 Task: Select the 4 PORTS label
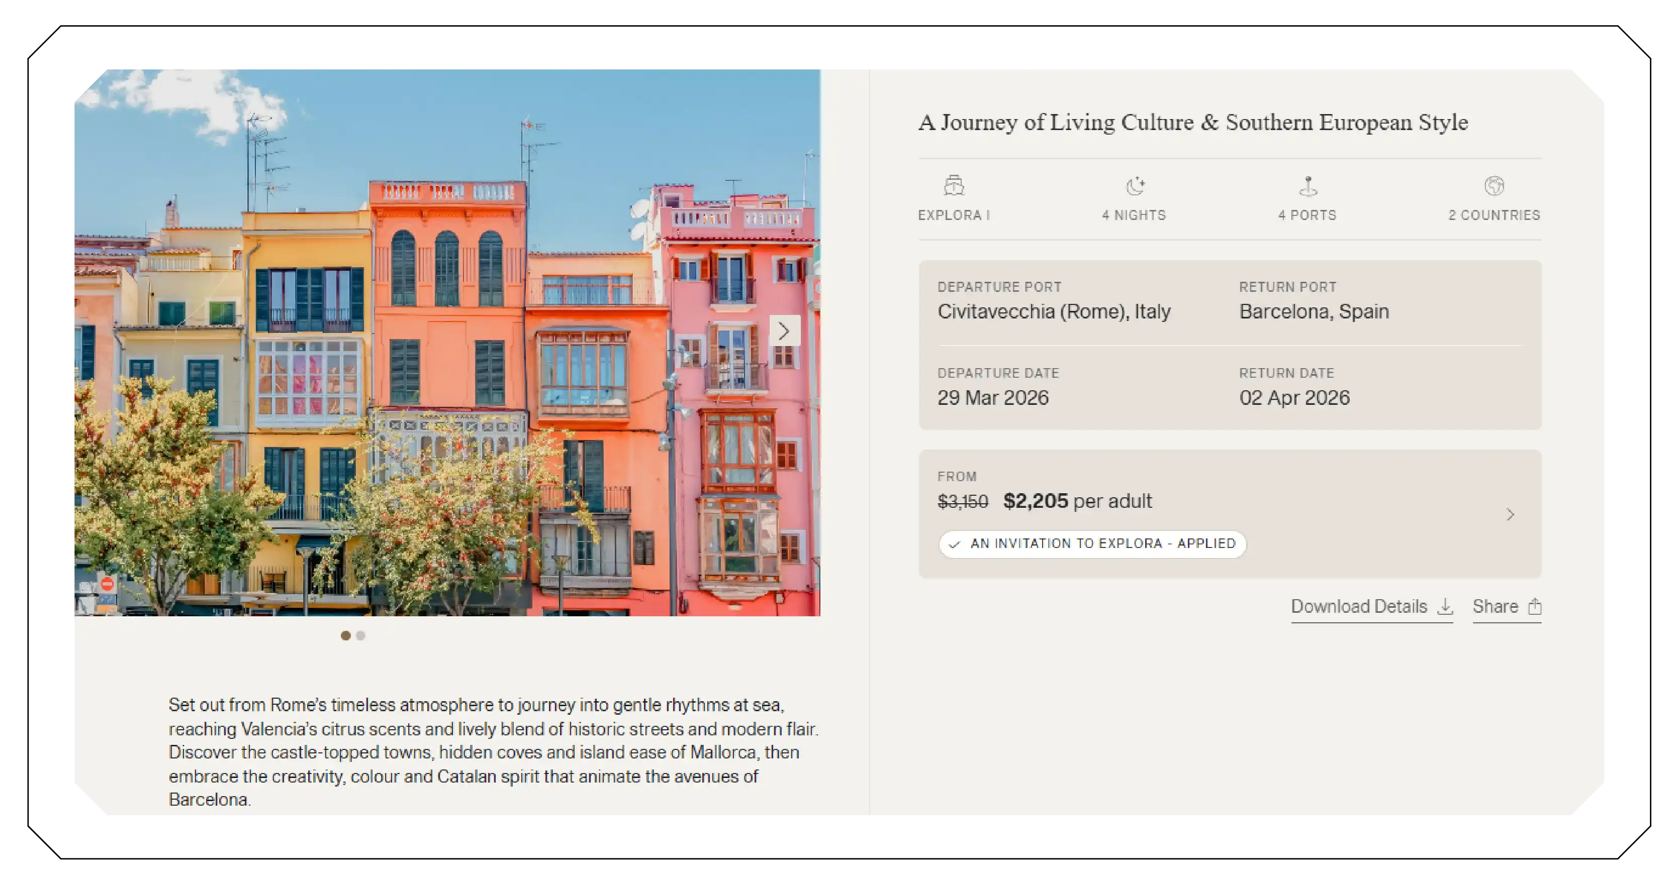1308,215
